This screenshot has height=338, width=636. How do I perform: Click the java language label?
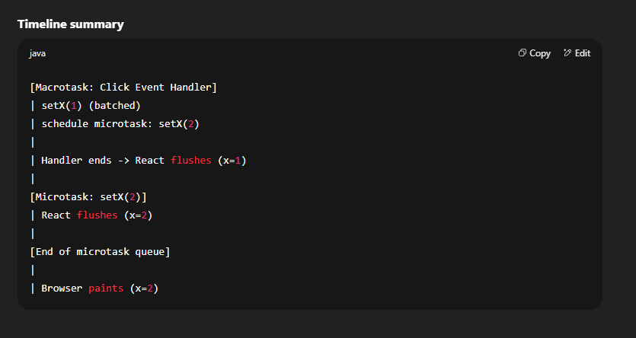tap(37, 53)
